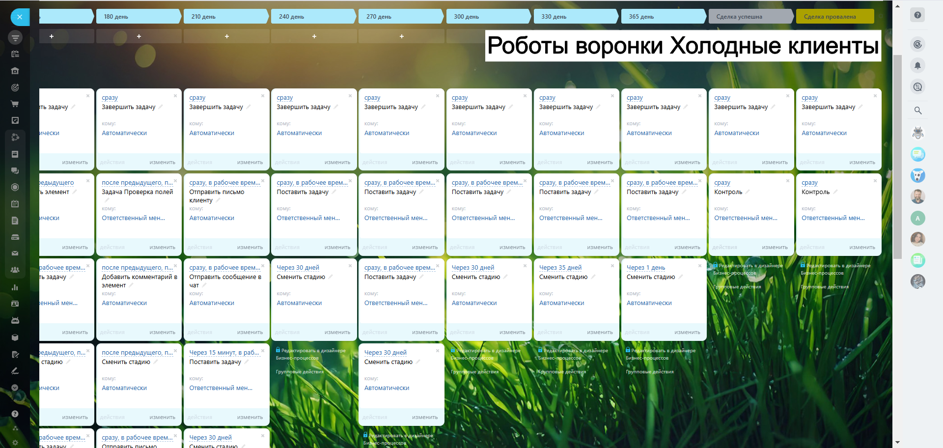943x448 pixels.
Task: Click изменить on Добавить комментарий в элемент robot
Action: coord(162,333)
